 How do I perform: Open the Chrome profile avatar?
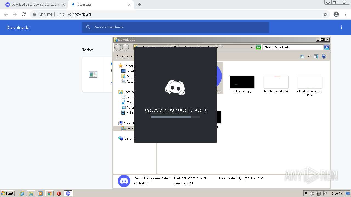(x=336, y=14)
